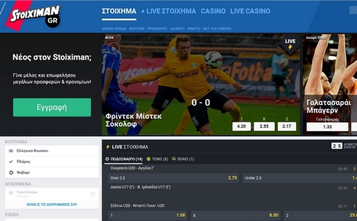This screenshot has height=221, width=357.
Task: Tick the Superleague favorite checkbox
Action: [93, 194]
